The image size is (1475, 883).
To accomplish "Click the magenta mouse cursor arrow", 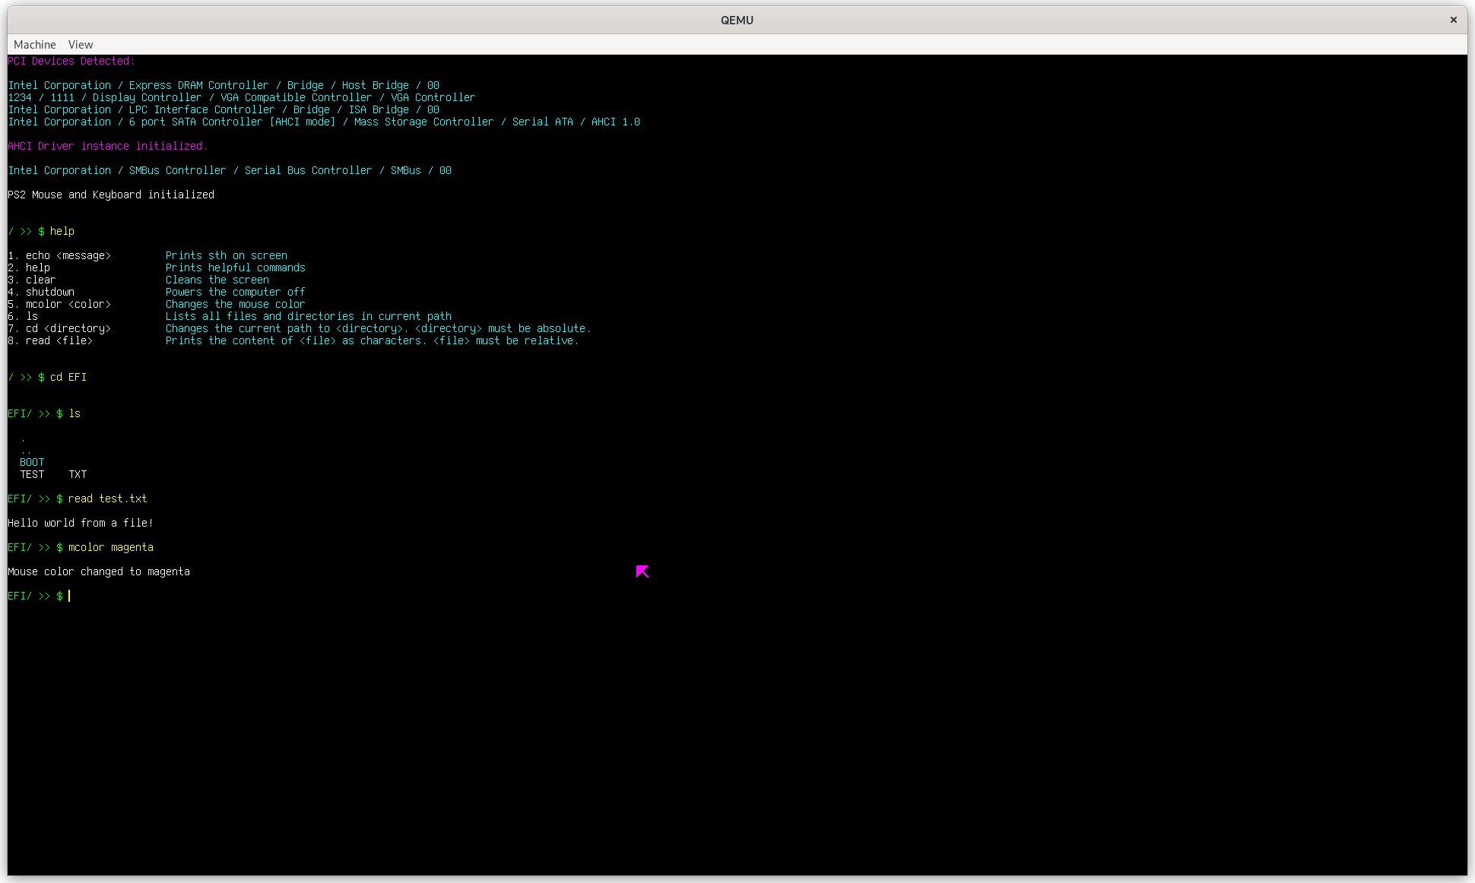I will coord(642,571).
